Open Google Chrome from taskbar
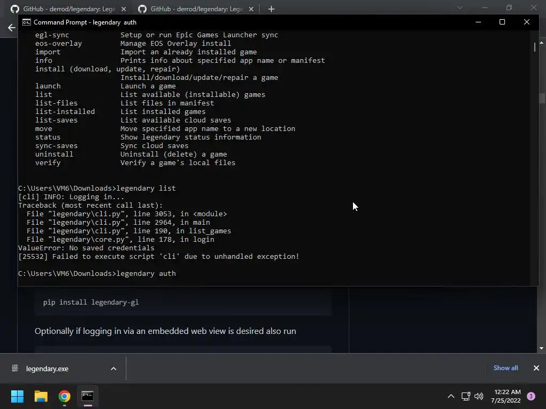Image resolution: width=546 pixels, height=409 pixels. [x=65, y=396]
